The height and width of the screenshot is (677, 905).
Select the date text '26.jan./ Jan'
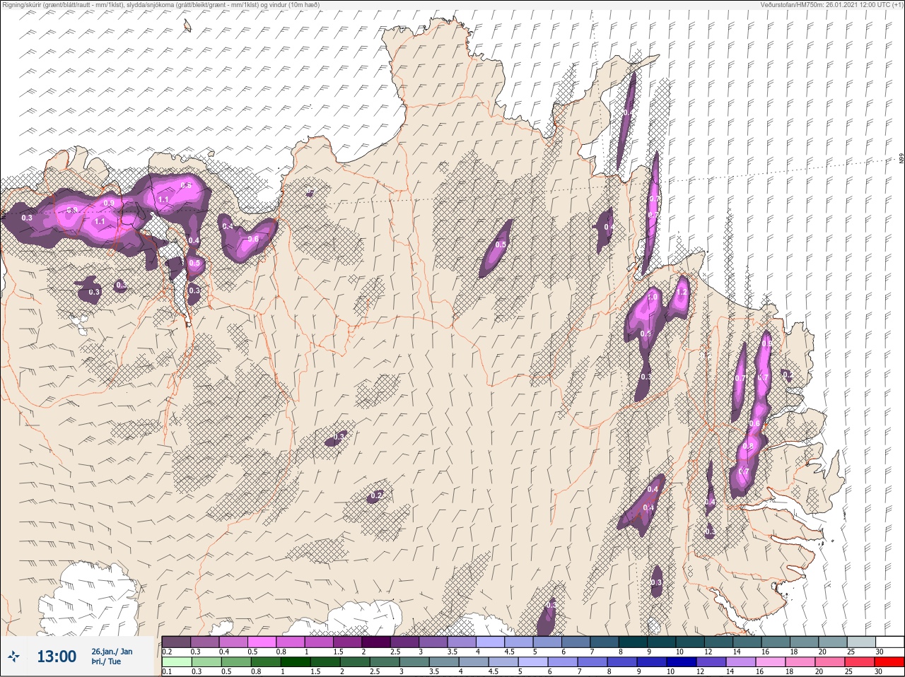(x=112, y=652)
